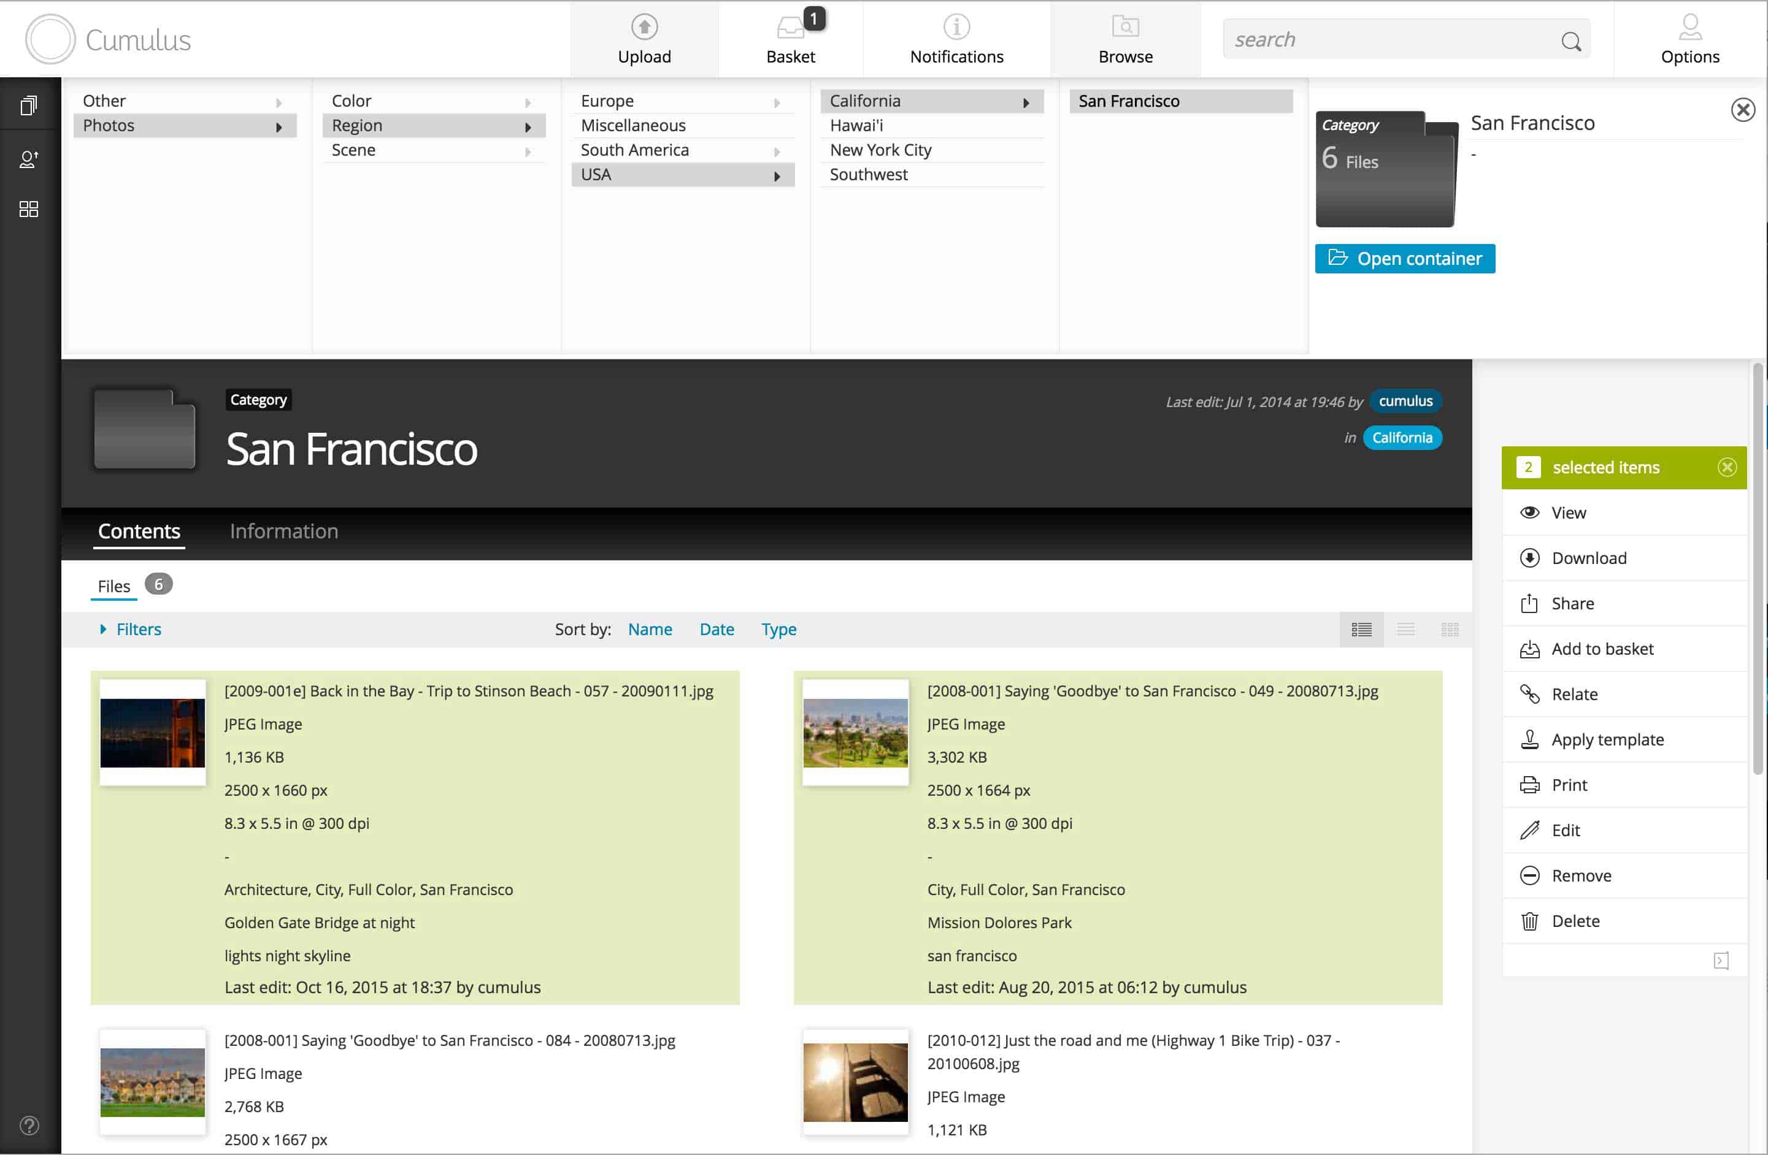1768x1155 pixels.
Task: Sort files by Date
Action: [716, 629]
